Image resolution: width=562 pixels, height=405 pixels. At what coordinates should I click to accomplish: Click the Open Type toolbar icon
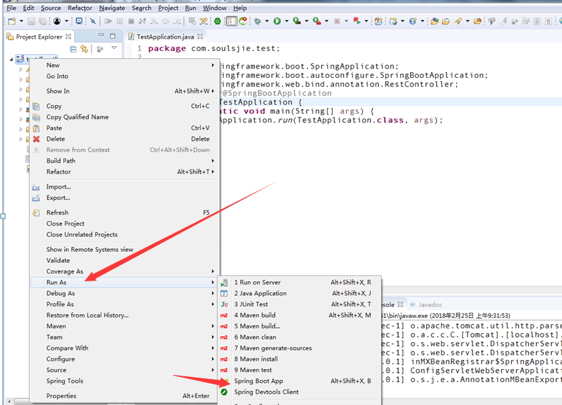pos(434,22)
